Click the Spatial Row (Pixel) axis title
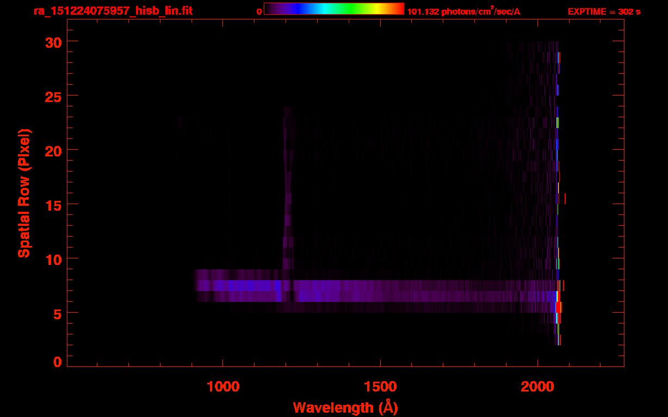668x417 pixels. 24,193
